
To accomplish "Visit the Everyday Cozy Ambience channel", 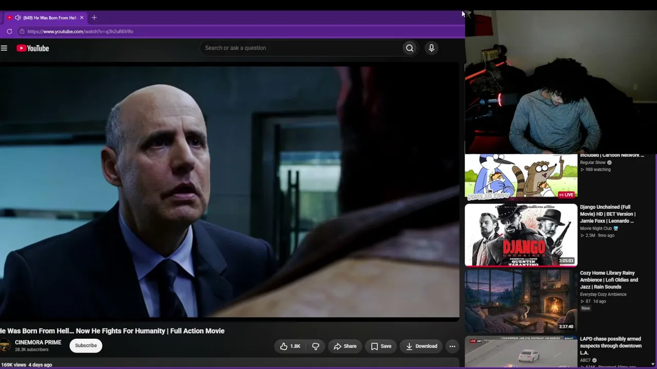I will click(603, 295).
